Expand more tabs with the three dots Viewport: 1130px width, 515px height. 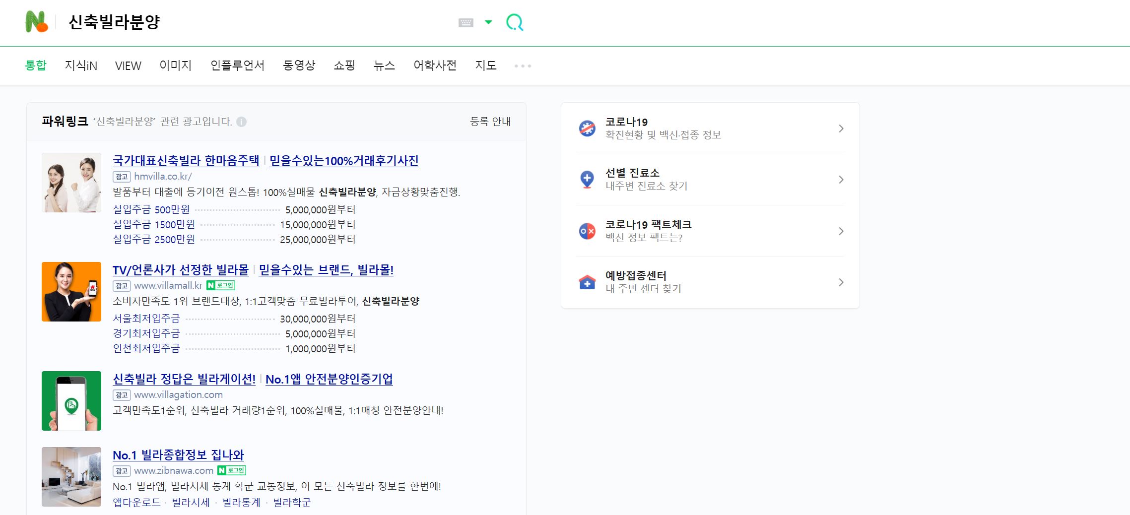523,65
